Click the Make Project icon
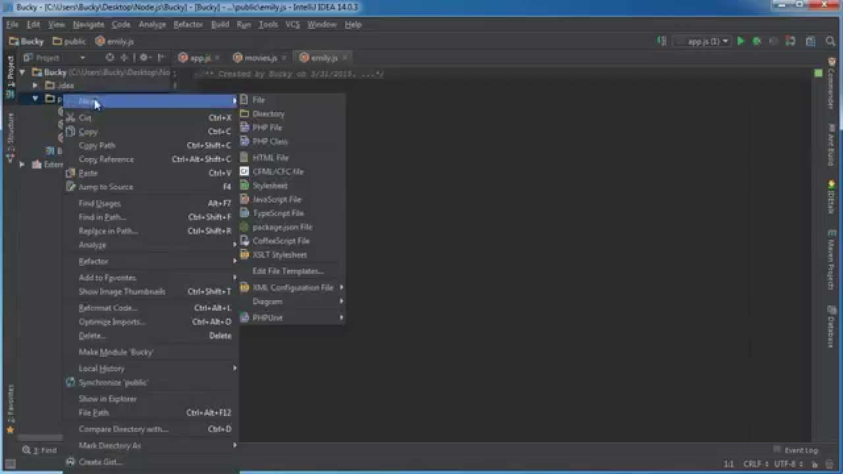 [x=662, y=41]
